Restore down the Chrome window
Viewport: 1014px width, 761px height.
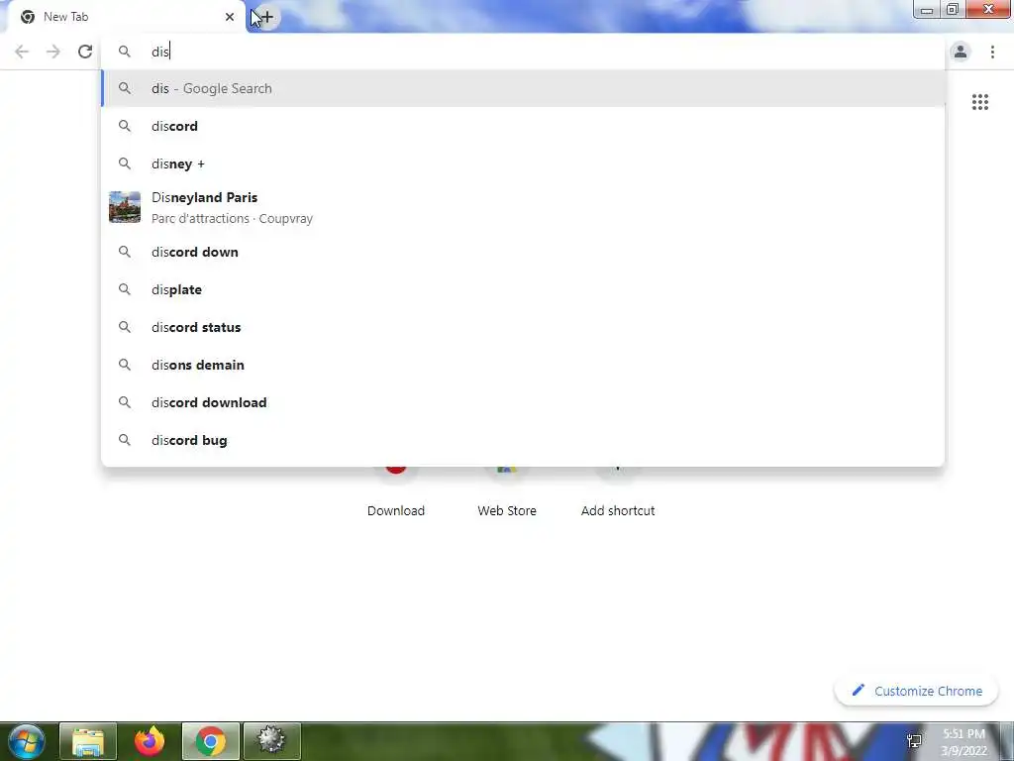pos(953,10)
